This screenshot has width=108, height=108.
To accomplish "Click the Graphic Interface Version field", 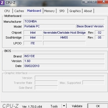I will (69, 78).
